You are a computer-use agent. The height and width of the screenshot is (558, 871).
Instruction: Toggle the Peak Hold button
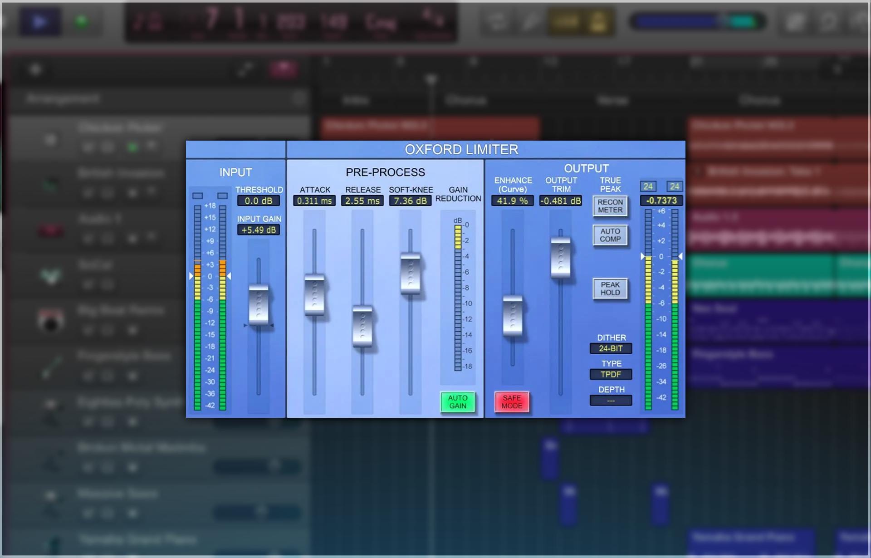(x=610, y=289)
